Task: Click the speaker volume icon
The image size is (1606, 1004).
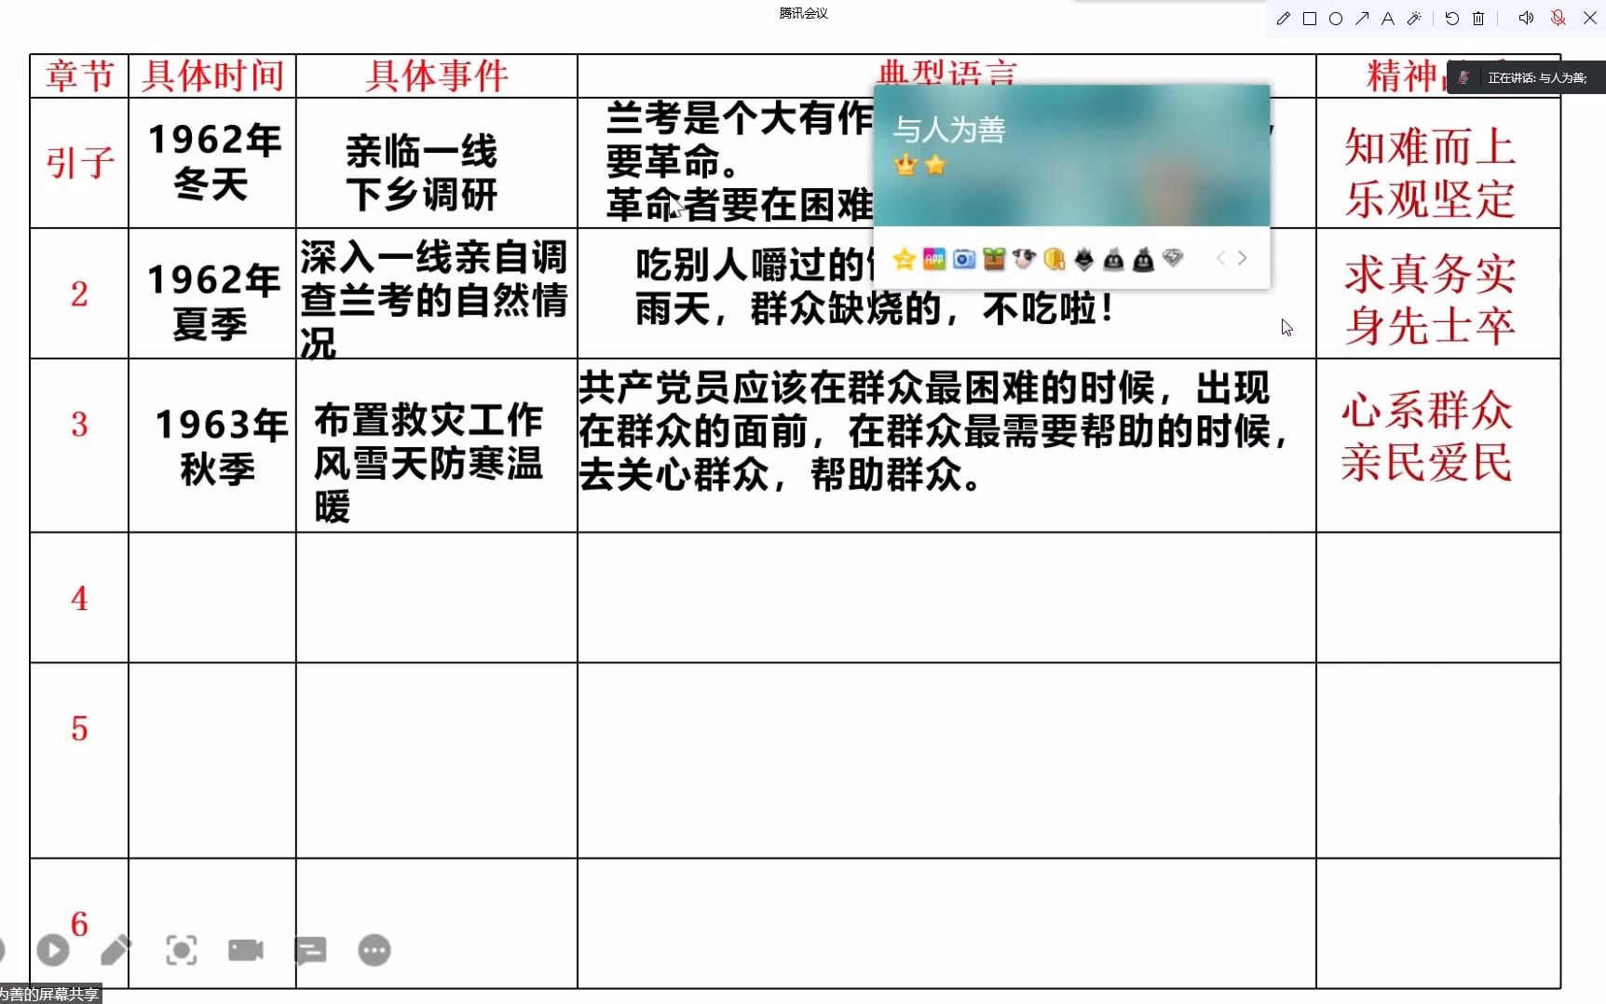Action: tap(1526, 18)
